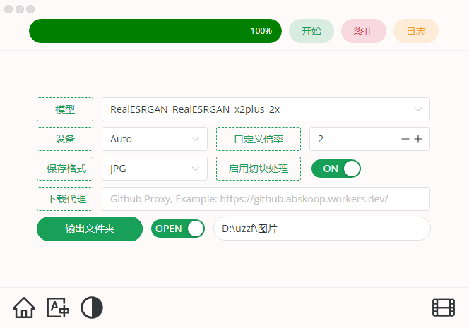Open the 日志 log button
The width and height of the screenshot is (469, 328).
click(416, 31)
